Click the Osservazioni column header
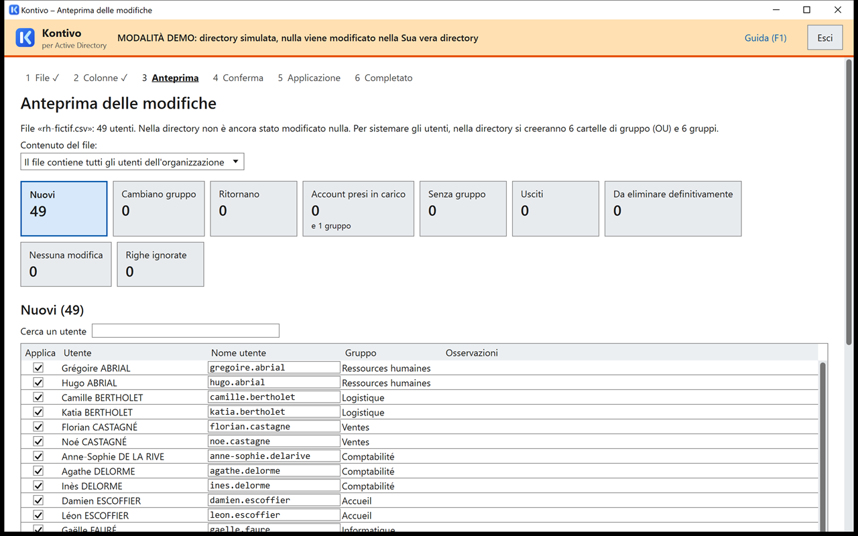Screen dimensions: 858x536 [x=472, y=353]
